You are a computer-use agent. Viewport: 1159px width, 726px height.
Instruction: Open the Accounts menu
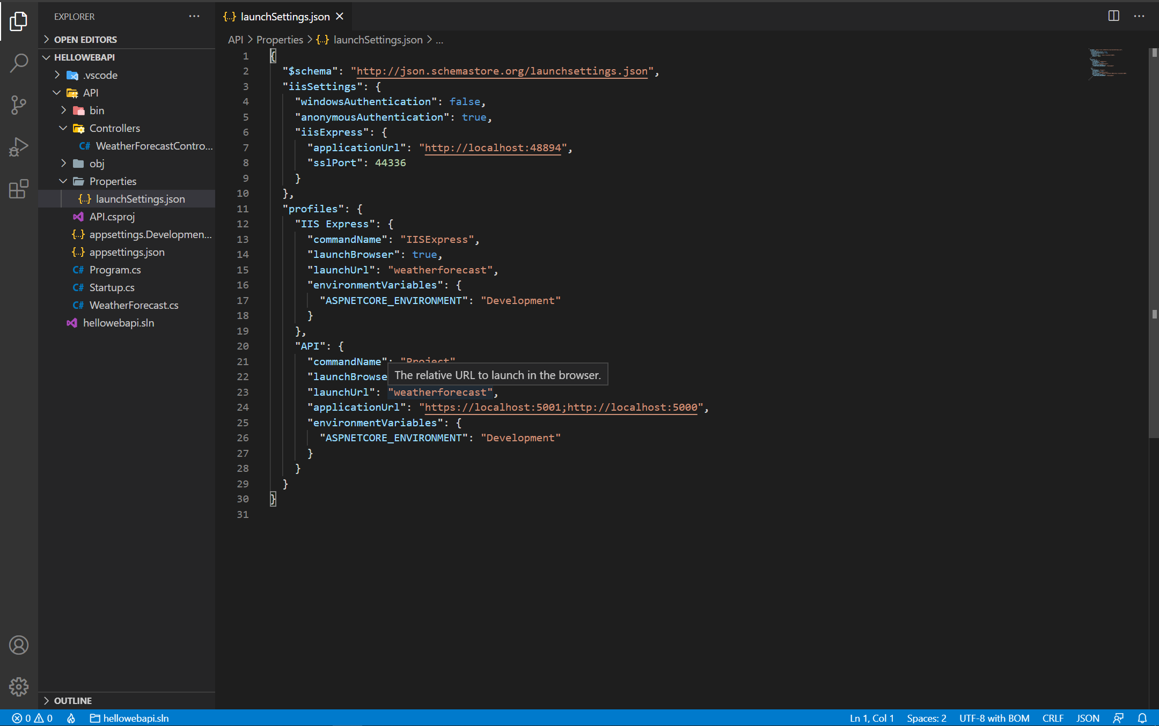click(x=19, y=645)
